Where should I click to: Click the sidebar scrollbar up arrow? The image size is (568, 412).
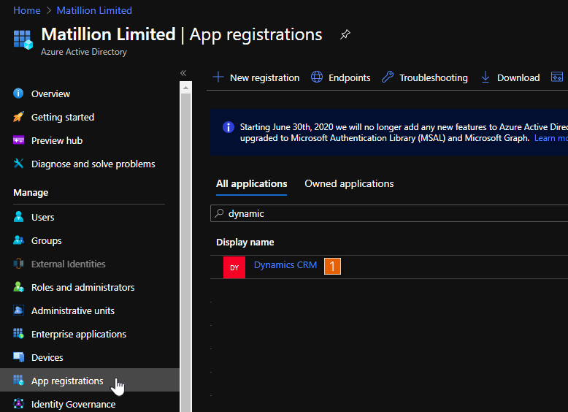point(185,88)
